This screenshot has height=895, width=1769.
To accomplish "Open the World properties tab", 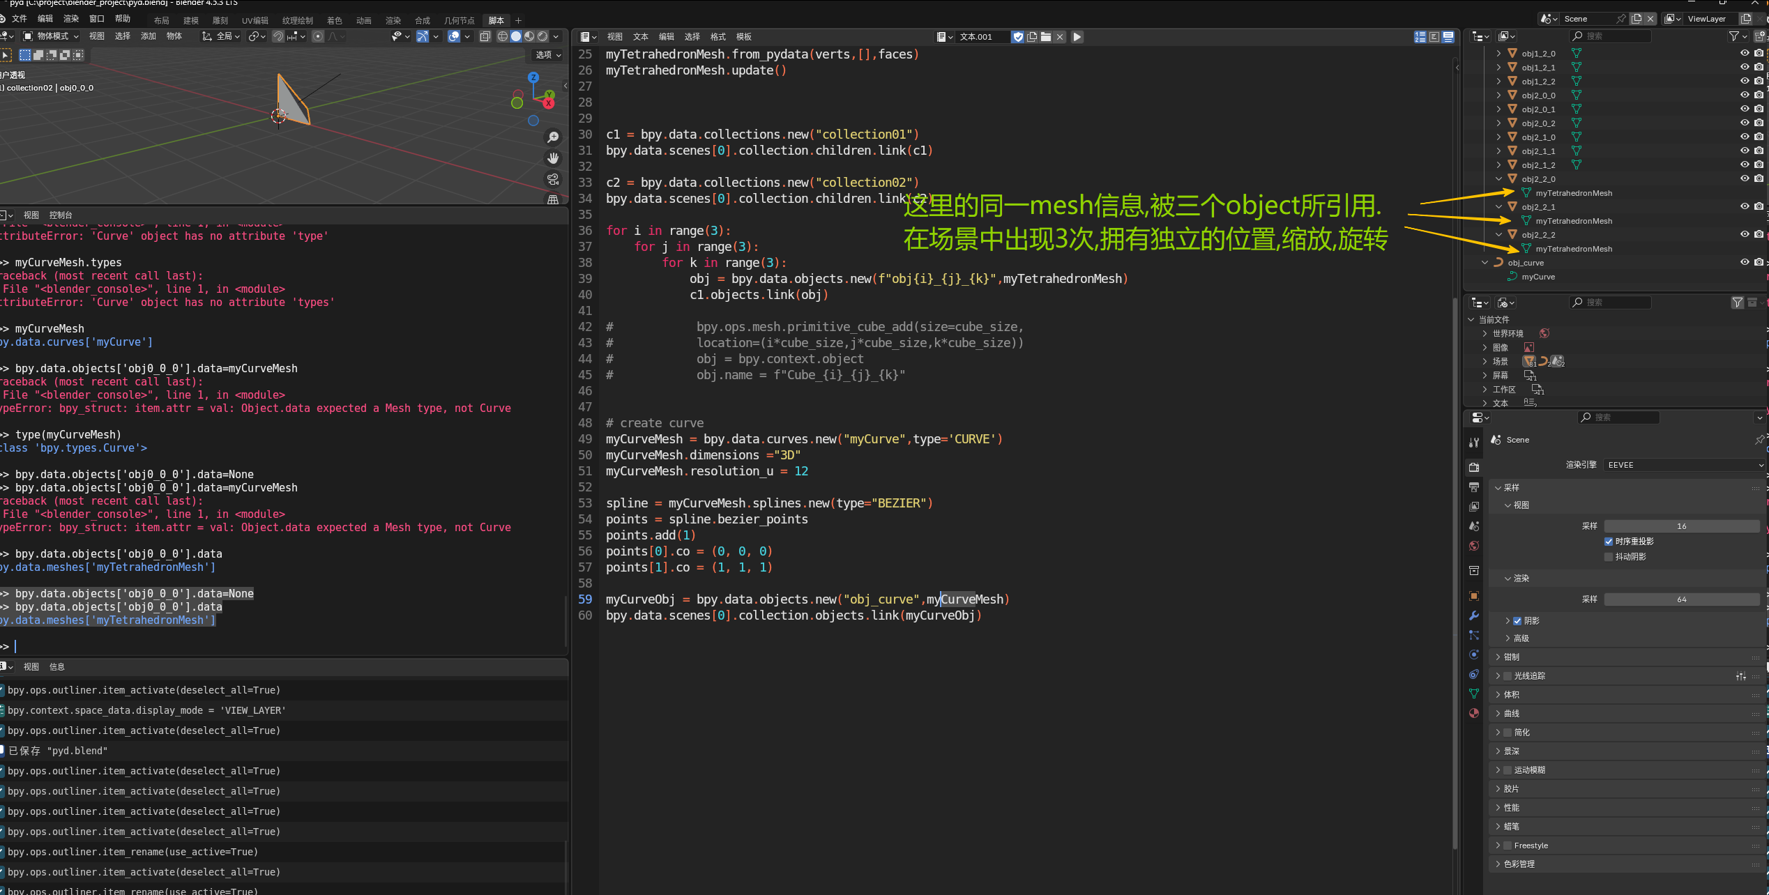I will point(1474,546).
